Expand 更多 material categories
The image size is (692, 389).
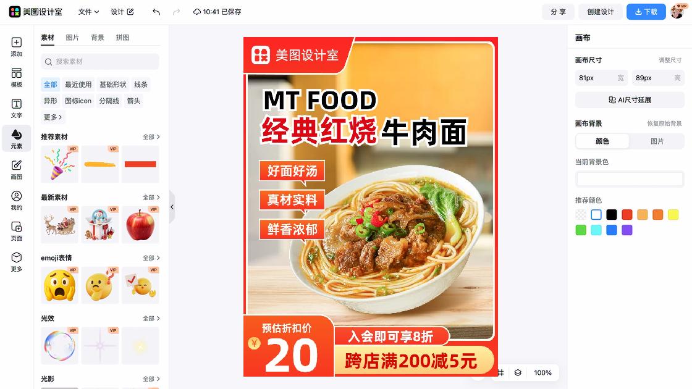[x=53, y=117]
